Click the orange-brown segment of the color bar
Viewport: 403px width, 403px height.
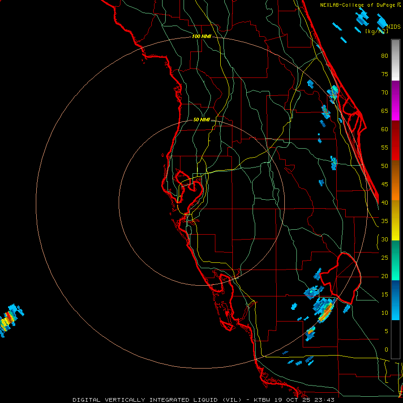[395, 180]
